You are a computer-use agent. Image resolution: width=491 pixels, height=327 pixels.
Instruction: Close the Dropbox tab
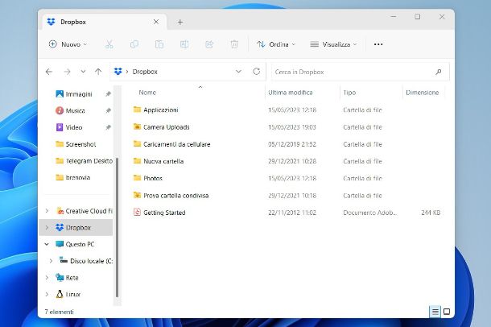pos(156,22)
